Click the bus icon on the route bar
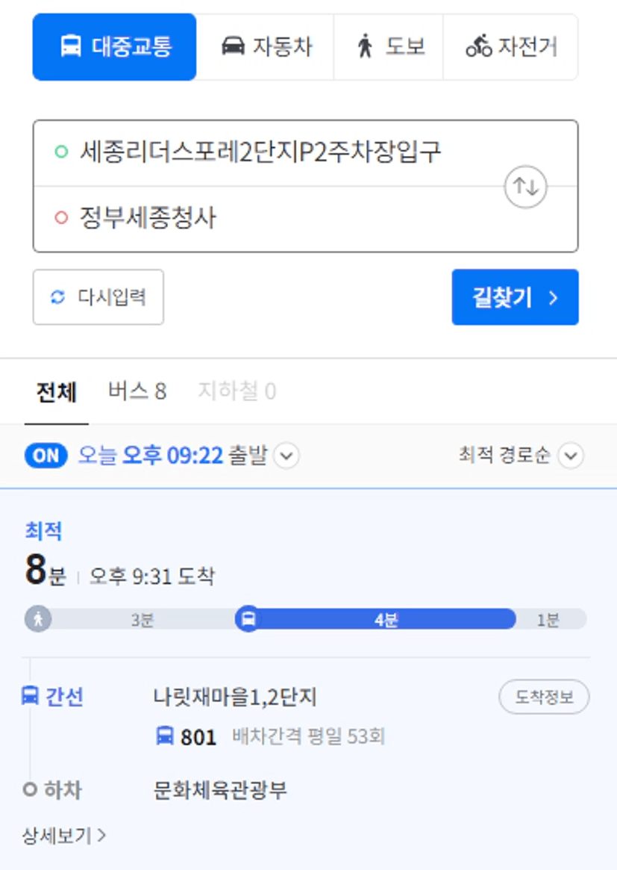The width and height of the screenshot is (617, 870). pos(248,618)
